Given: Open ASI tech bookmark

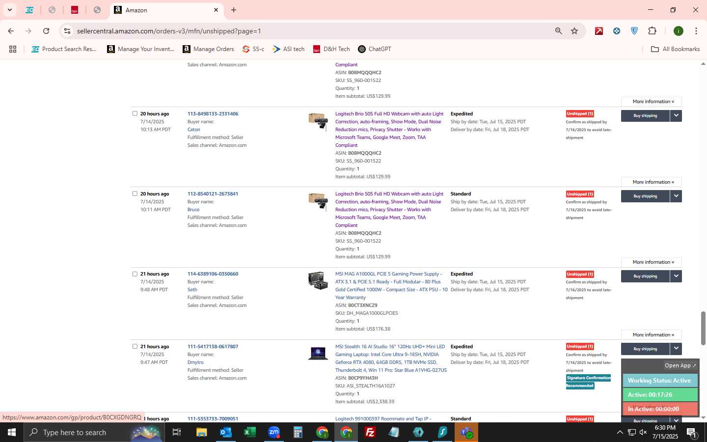Looking at the screenshot, I should pos(289,49).
